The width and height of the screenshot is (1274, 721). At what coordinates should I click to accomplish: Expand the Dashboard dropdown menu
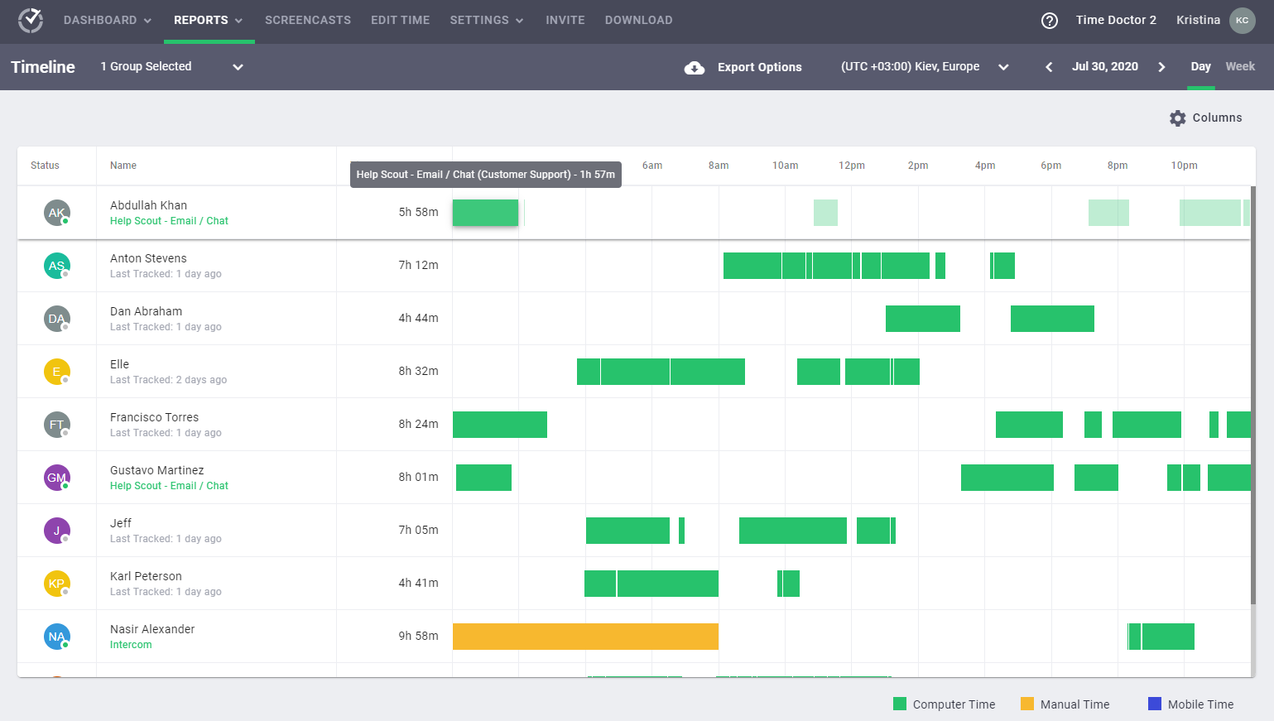click(x=108, y=20)
